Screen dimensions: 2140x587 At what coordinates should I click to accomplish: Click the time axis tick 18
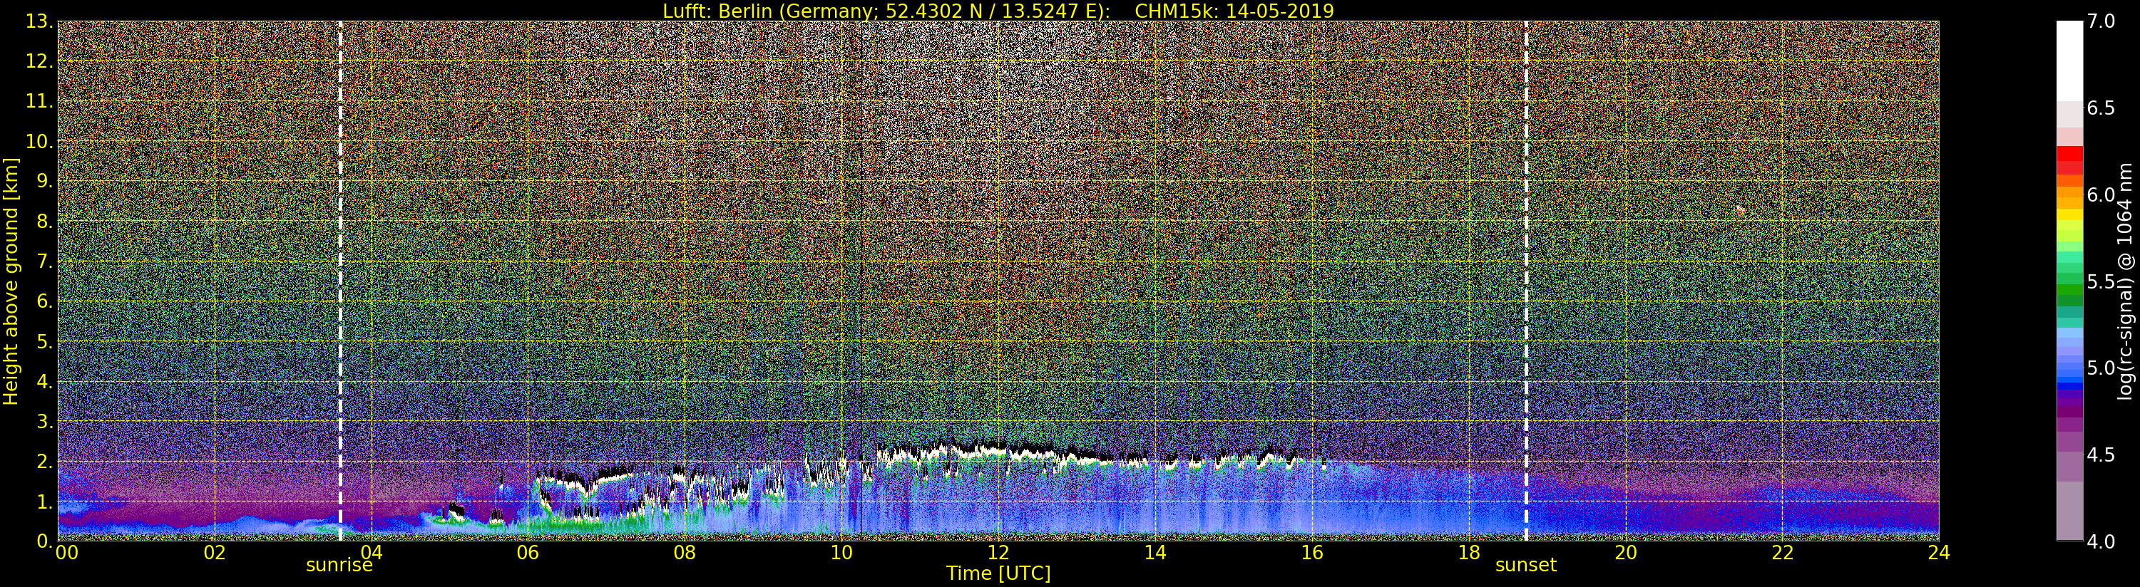(x=1469, y=554)
